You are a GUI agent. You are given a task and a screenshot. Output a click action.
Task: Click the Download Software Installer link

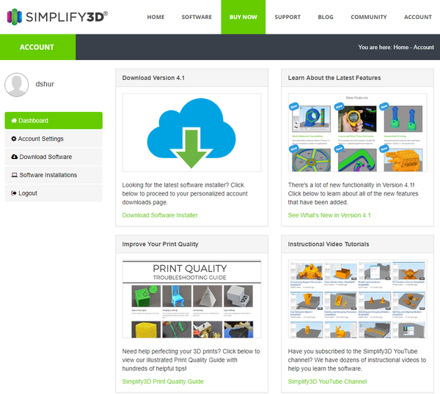(160, 215)
